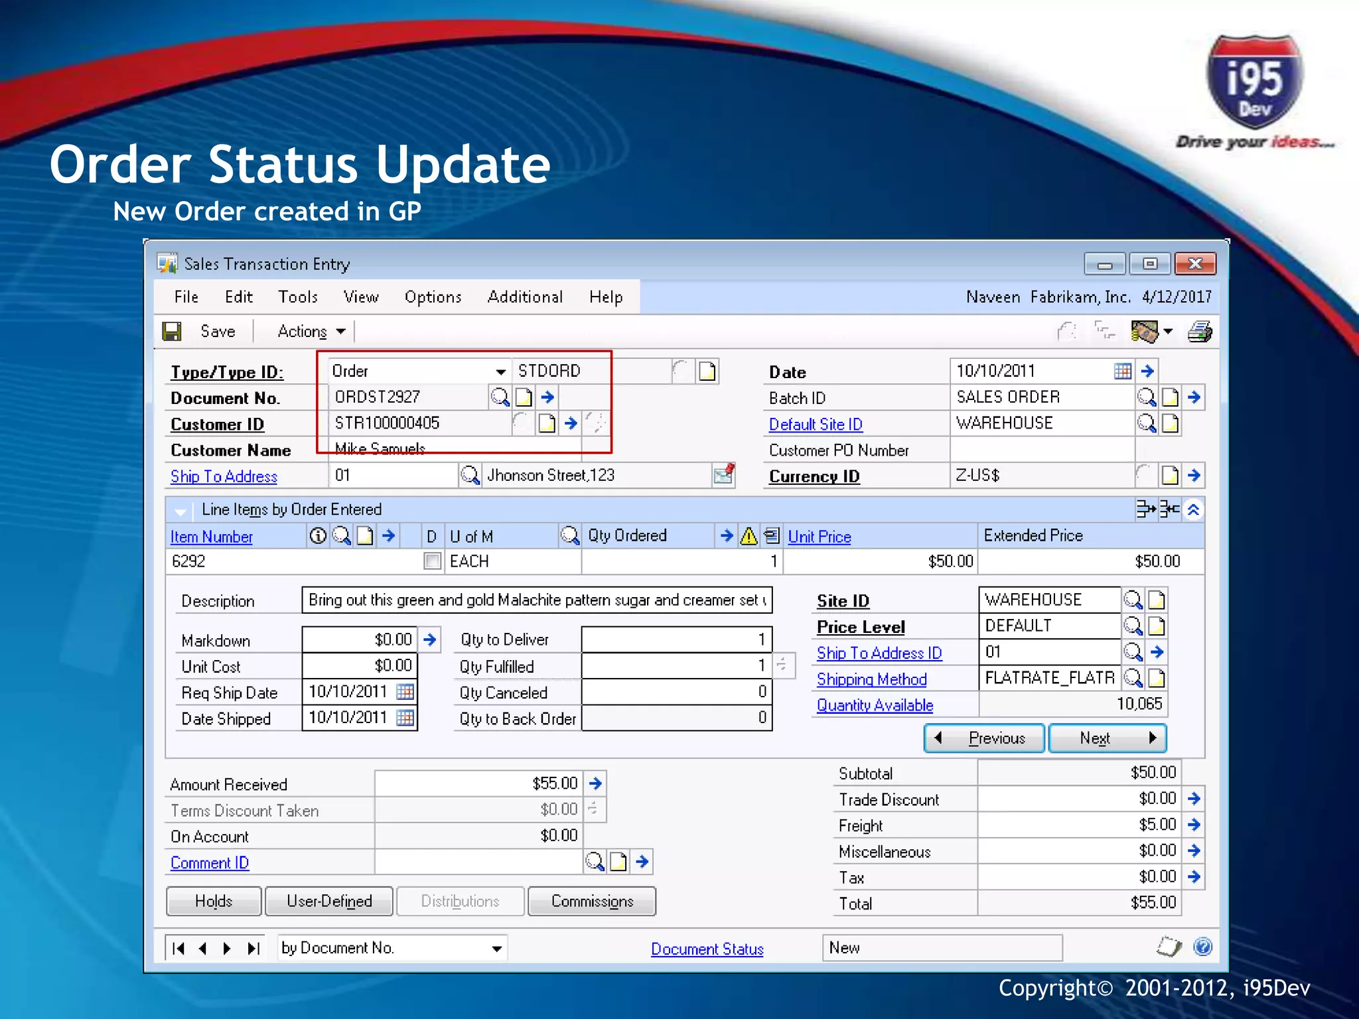Image resolution: width=1359 pixels, height=1019 pixels.
Task: Open Ship To Address lookup magnifier
Action: [x=470, y=475]
